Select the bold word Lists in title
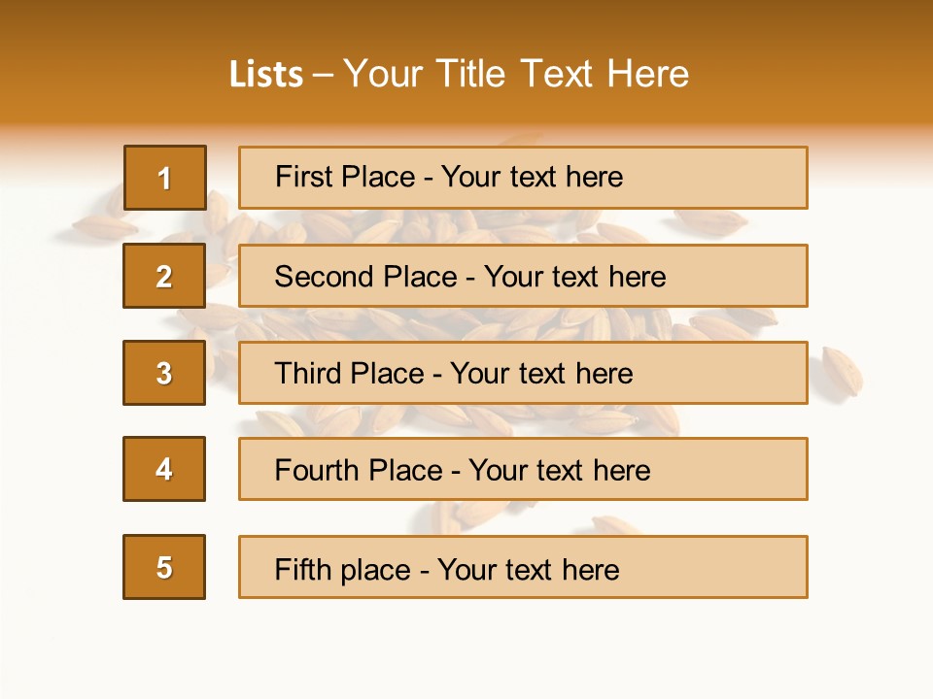Image resolution: width=933 pixels, height=699 pixels. coord(265,75)
